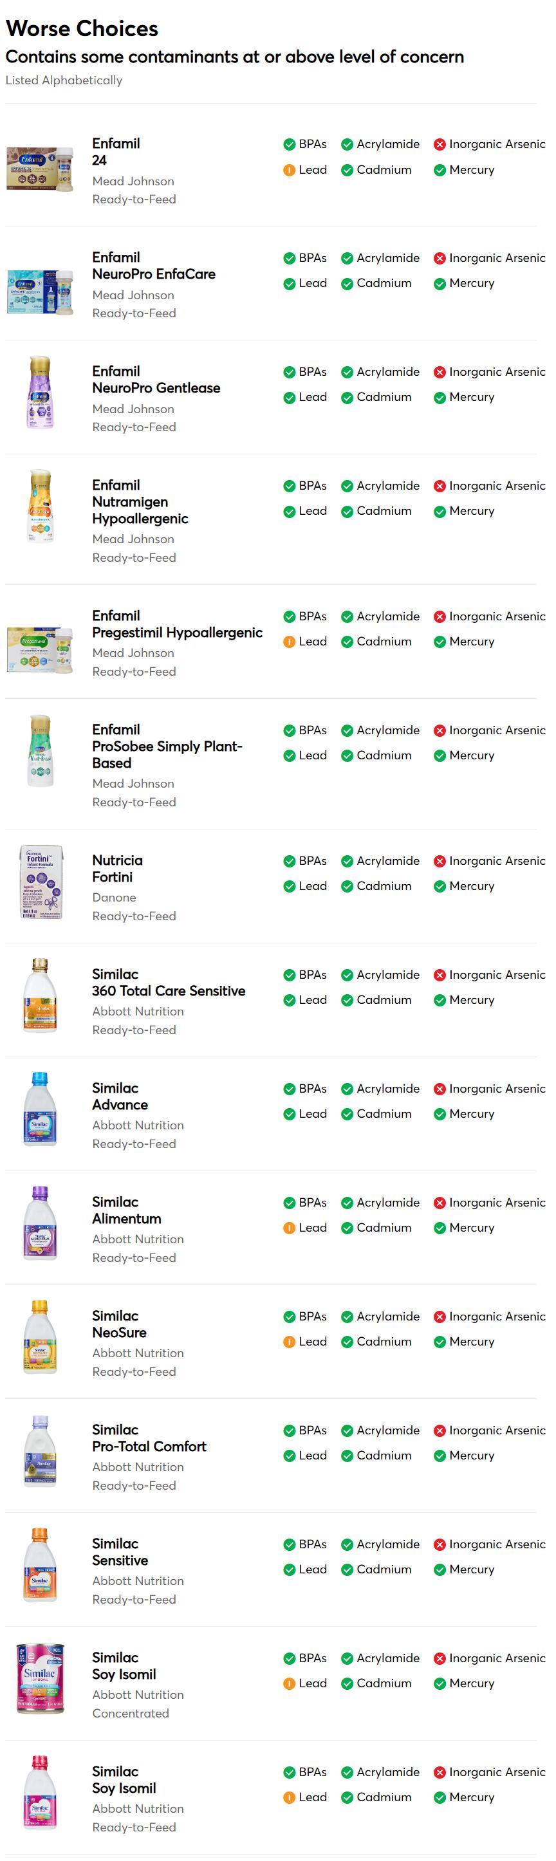Click the orange Lead warning icon for Enfamil 24
The height and width of the screenshot is (1861, 556).
tap(289, 170)
